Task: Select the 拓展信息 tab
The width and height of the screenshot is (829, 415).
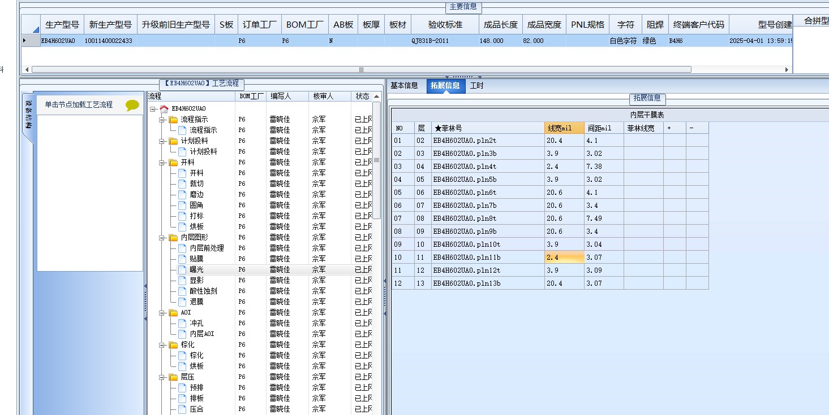Action: click(x=445, y=86)
